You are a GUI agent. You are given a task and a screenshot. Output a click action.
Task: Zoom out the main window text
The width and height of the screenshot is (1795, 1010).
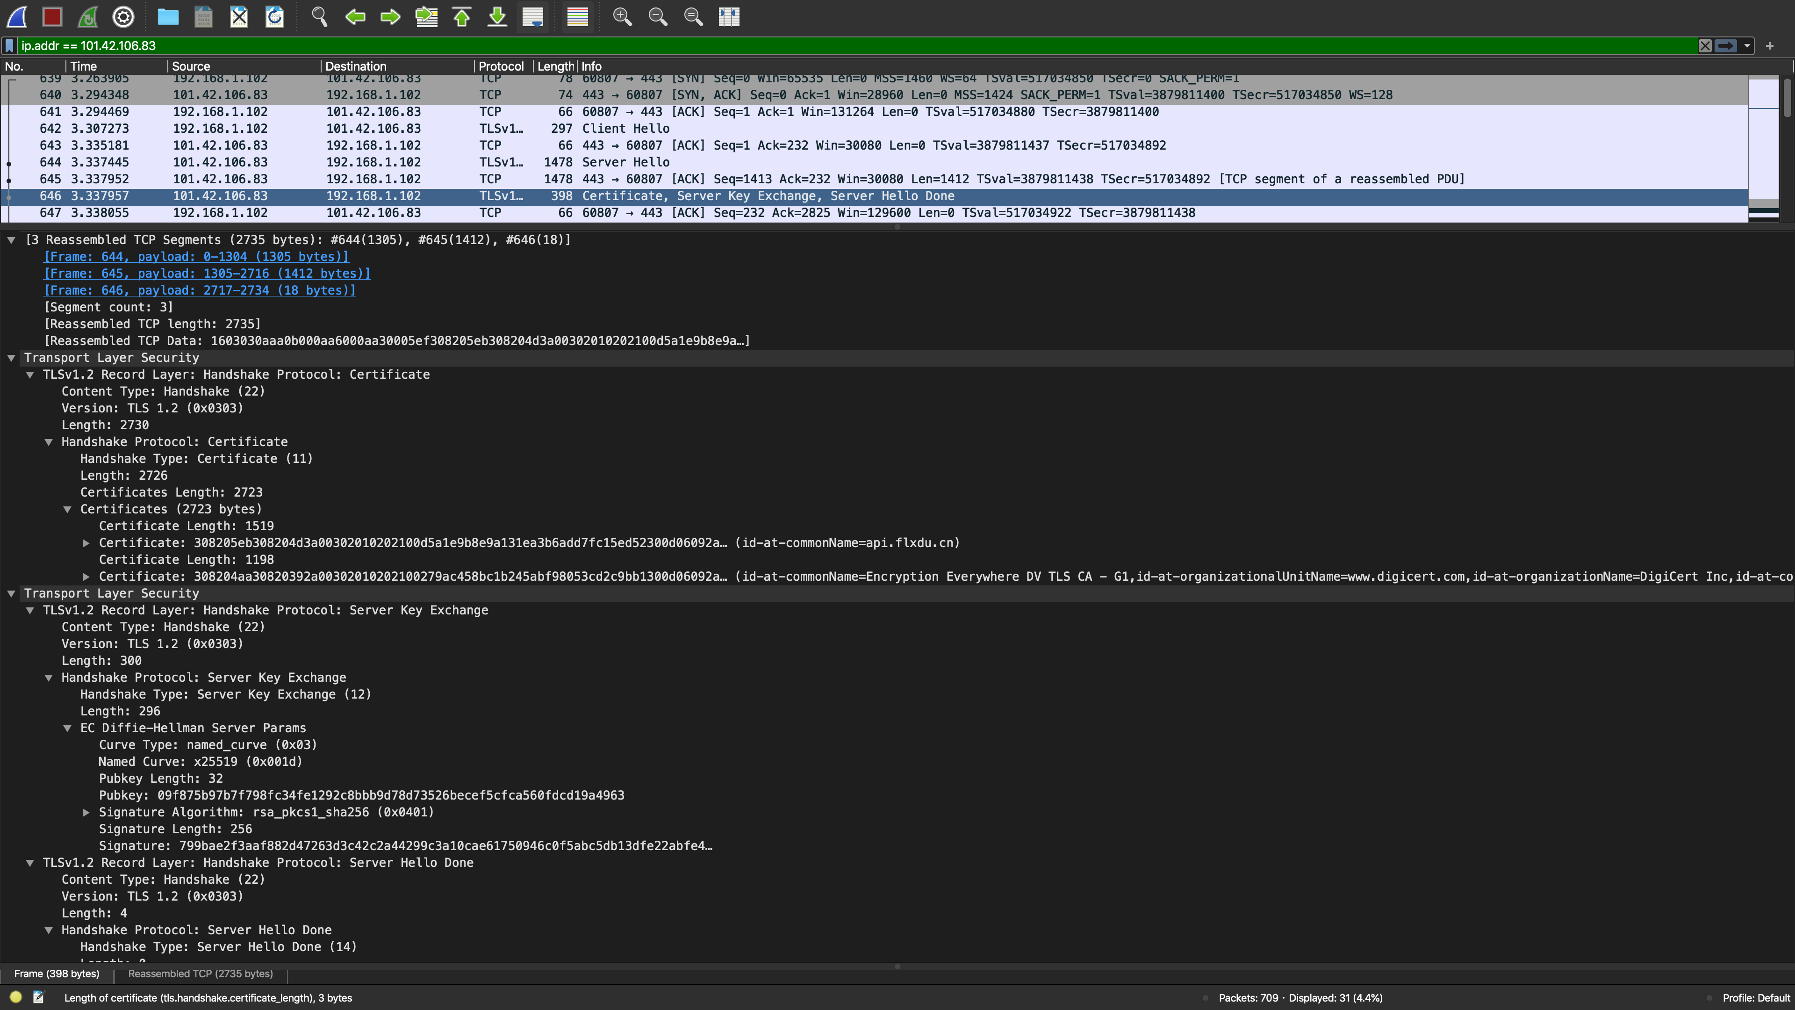click(x=658, y=17)
